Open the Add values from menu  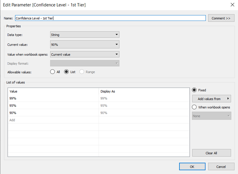211,99
